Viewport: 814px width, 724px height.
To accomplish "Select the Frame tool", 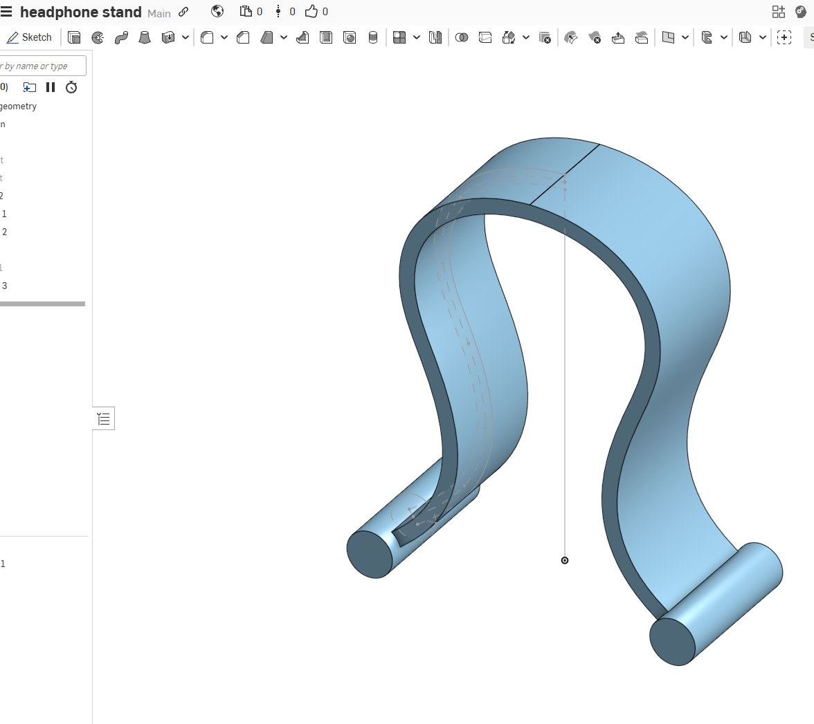I will 707,37.
